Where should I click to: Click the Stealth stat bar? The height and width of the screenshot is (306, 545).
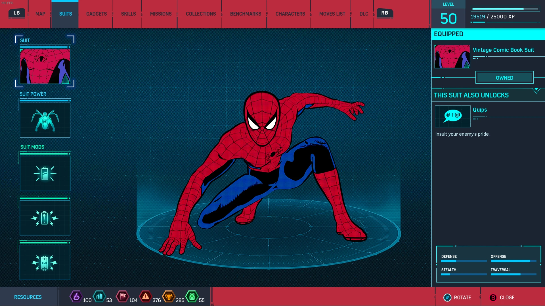click(x=464, y=274)
